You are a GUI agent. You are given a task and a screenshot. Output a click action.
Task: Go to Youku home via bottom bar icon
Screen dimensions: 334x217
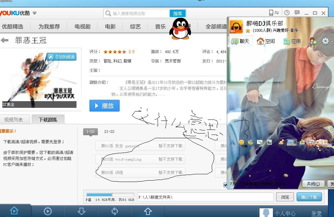click(14, 211)
